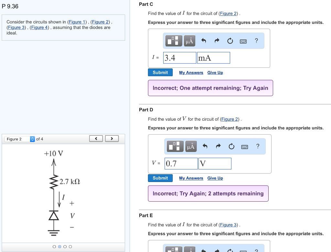
Task: Click the +10 V label in figure
Action: point(53,153)
